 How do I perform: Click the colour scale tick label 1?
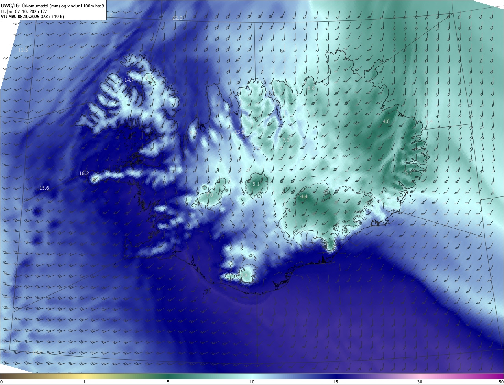pos(84,382)
